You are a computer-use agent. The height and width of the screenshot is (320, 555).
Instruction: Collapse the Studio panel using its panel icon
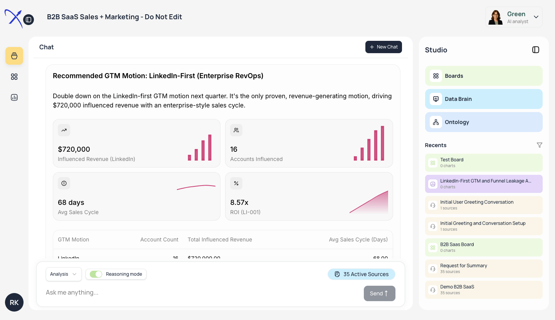(x=536, y=50)
